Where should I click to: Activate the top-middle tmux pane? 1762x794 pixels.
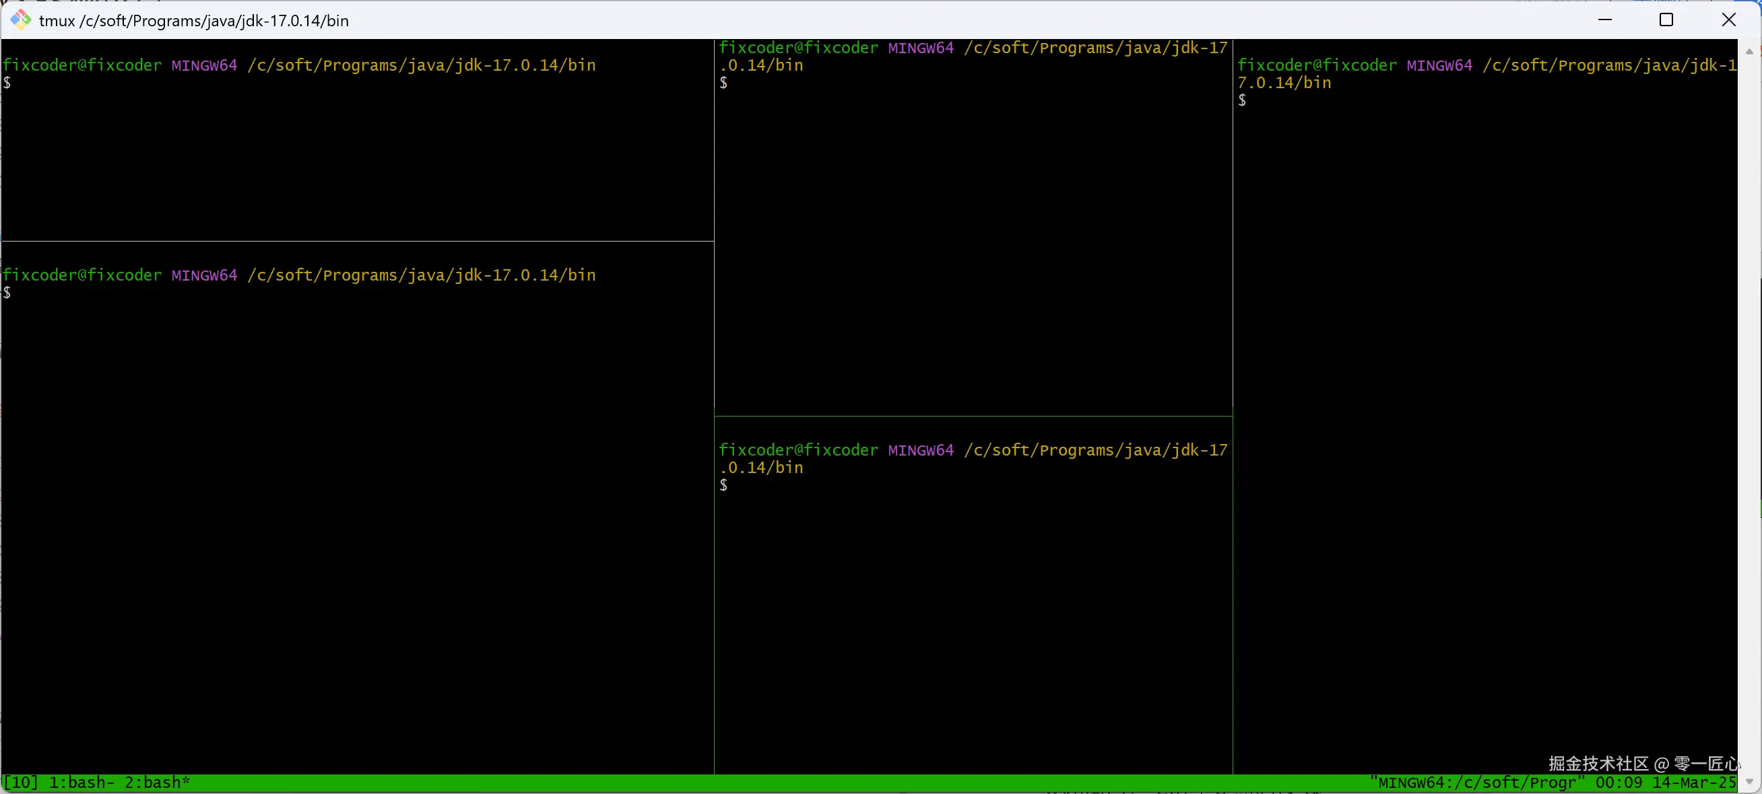(971, 239)
